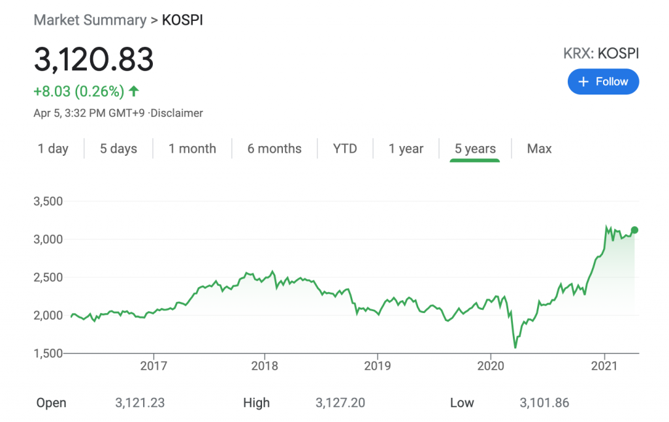The image size is (669, 422).
Task: Select the 1 day range tab
Action: [53, 149]
